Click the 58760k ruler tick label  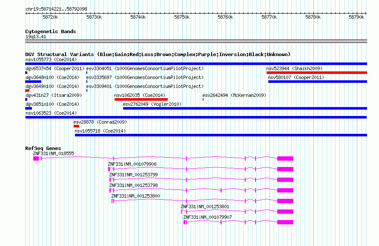tap(225, 17)
